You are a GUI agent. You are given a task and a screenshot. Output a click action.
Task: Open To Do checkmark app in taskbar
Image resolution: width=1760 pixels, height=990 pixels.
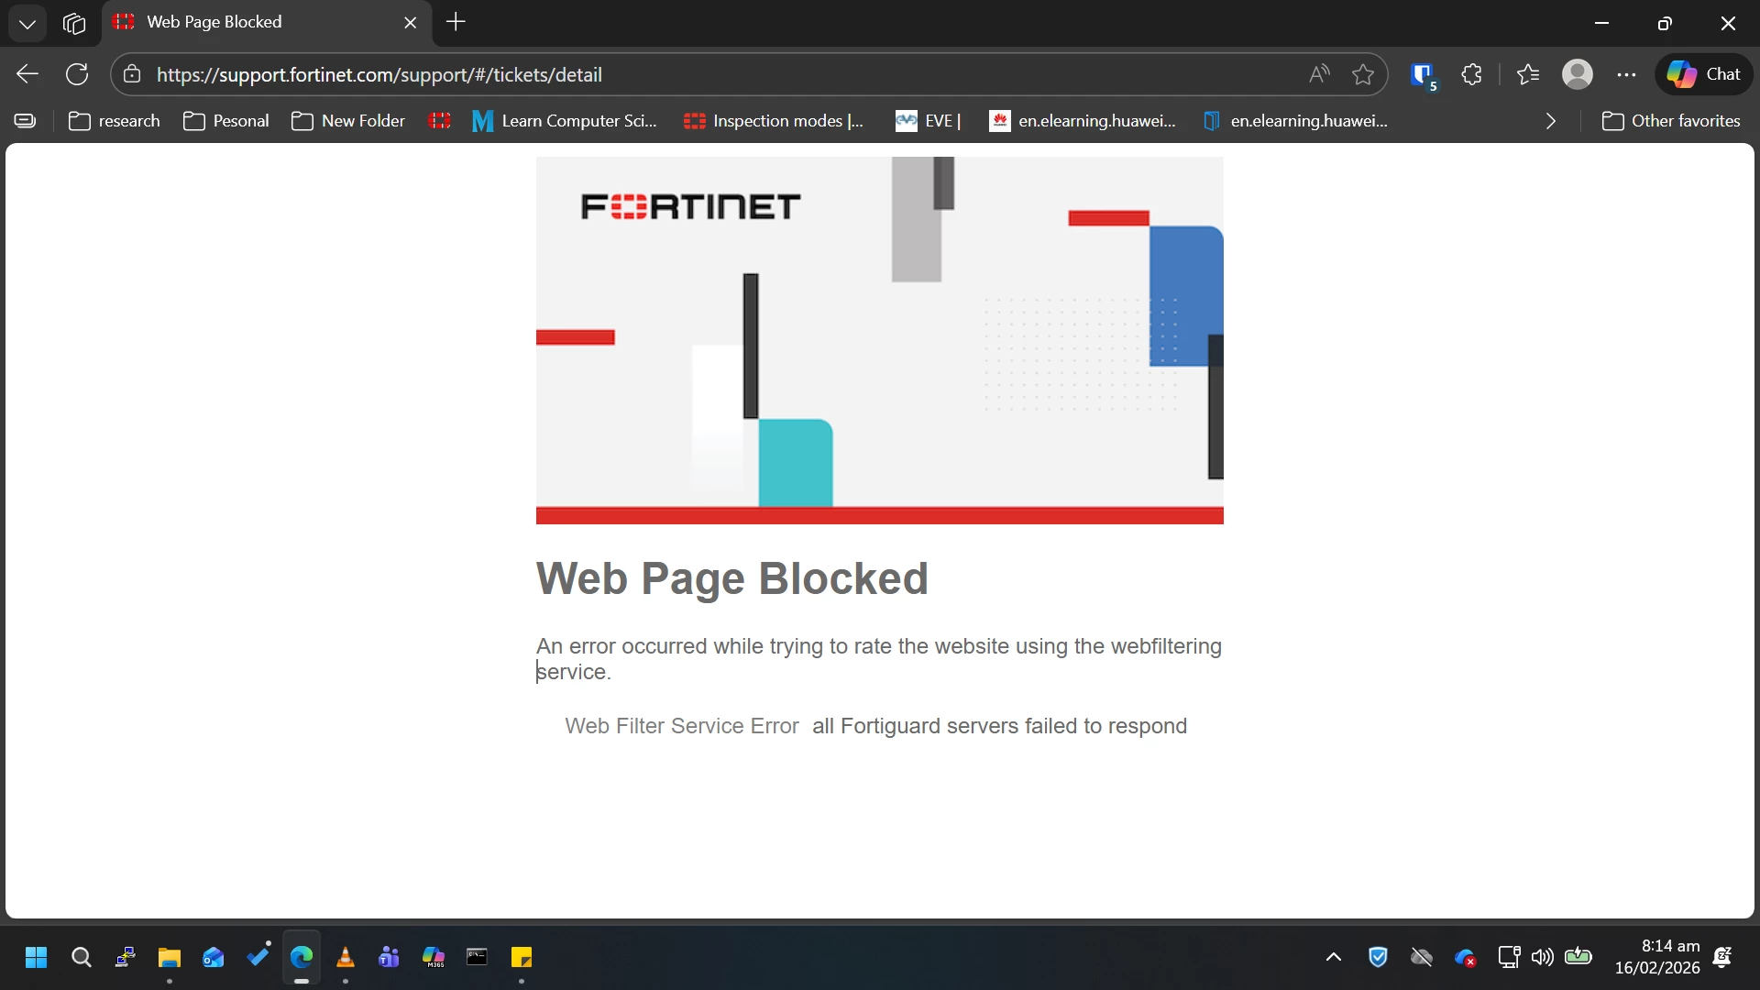pos(258,958)
